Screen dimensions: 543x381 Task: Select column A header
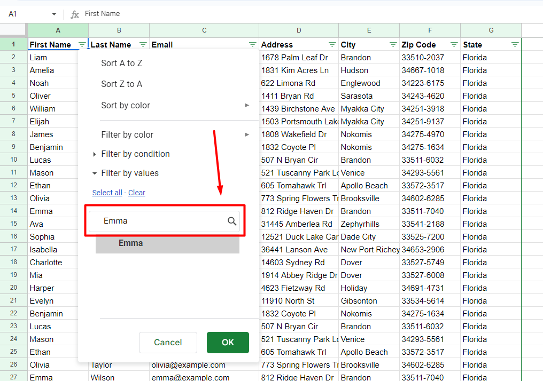[58, 30]
